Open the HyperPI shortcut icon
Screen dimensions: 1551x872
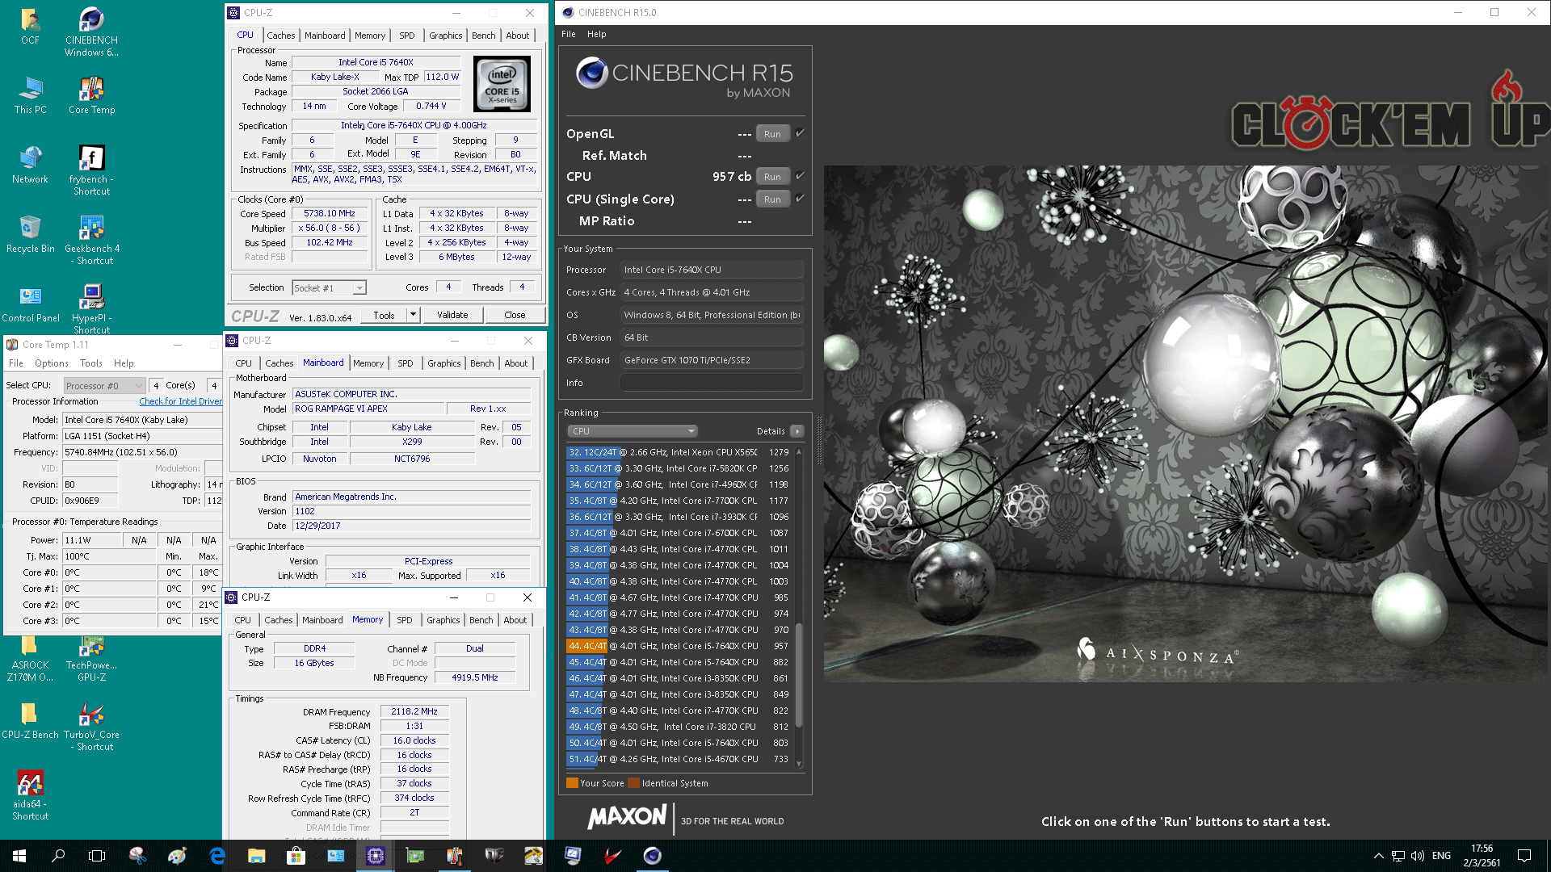(91, 299)
